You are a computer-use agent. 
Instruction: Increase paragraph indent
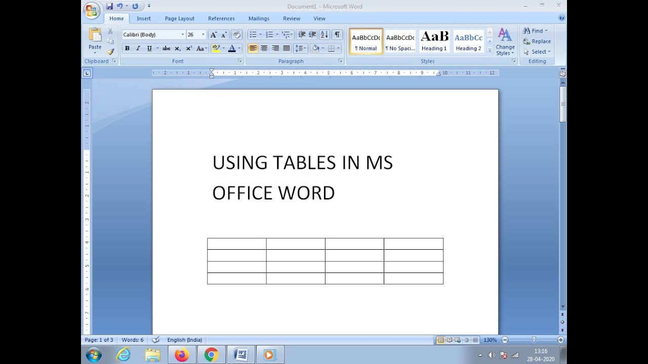click(x=312, y=34)
